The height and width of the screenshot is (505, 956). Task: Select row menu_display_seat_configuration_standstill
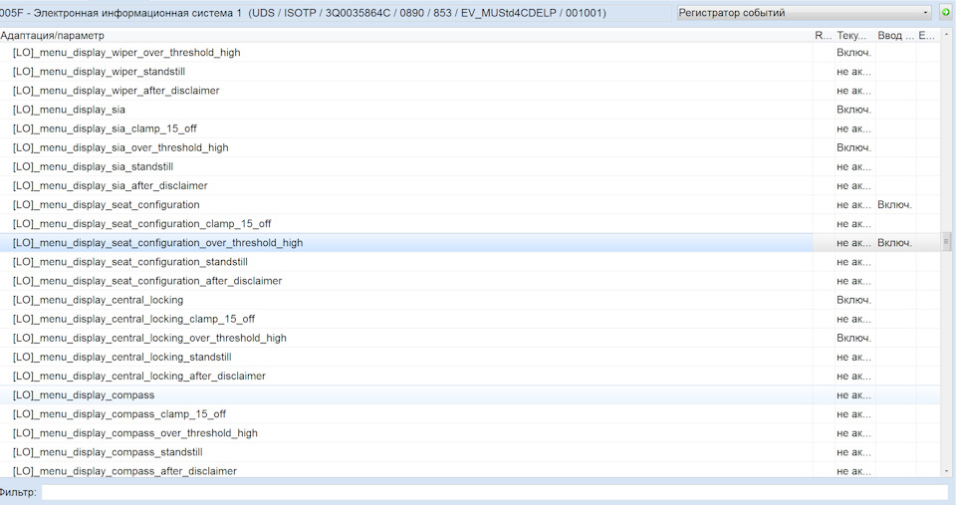(469, 262)
